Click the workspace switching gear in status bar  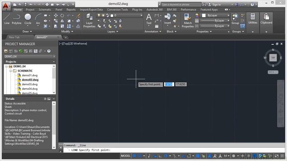coord(234,156)
